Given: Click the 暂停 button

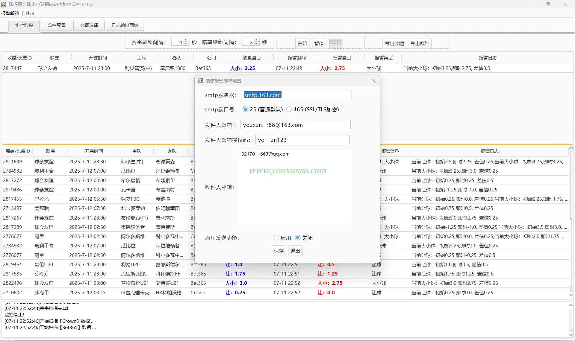Looking at the screenshot, I should click(x=319, y=43).
